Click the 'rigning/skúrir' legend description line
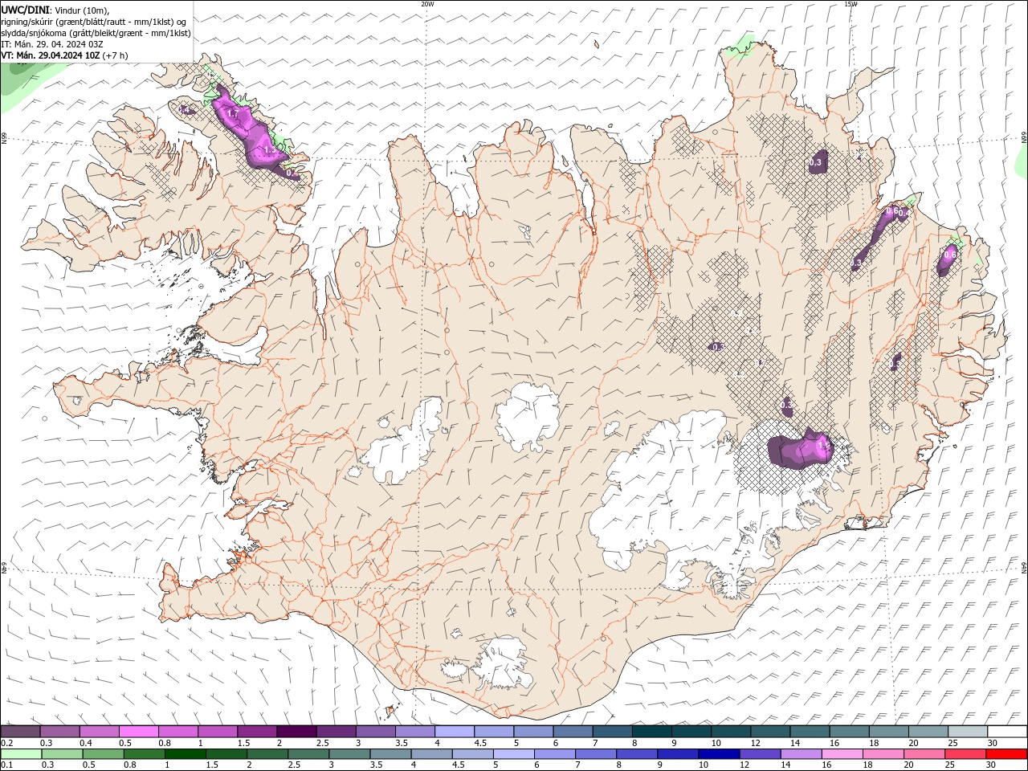Viewport: 1028px width, 771px height. [95, 22]
